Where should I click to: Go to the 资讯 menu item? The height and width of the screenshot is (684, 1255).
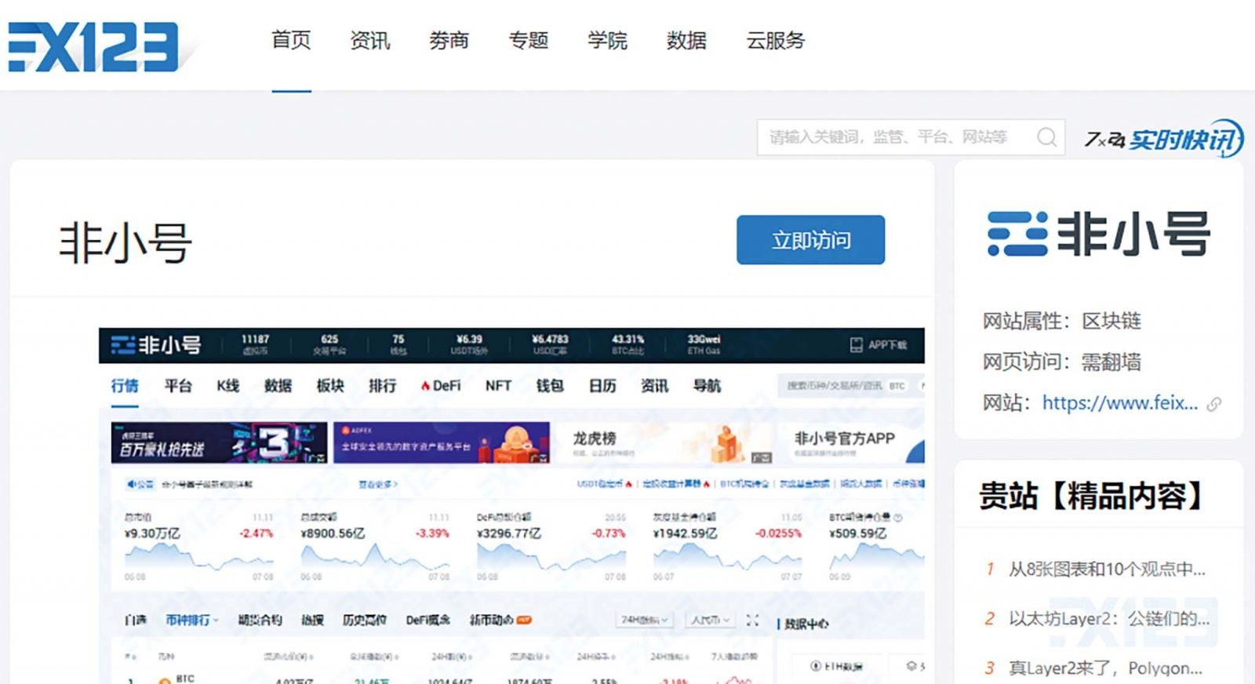click(370, 40)
